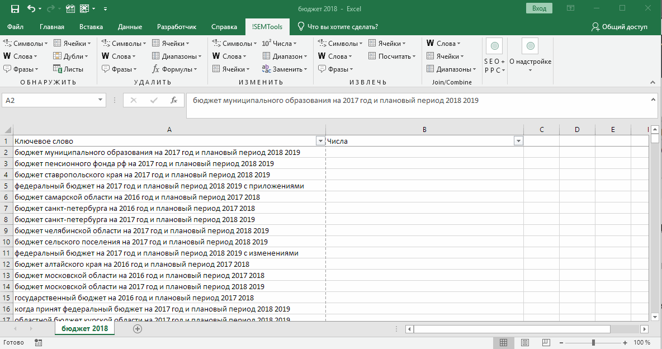Open filter dropdown for Ключевое слово column
Image resolution: width=662 pixels, height=349 pixels.
tap(320, 142)
